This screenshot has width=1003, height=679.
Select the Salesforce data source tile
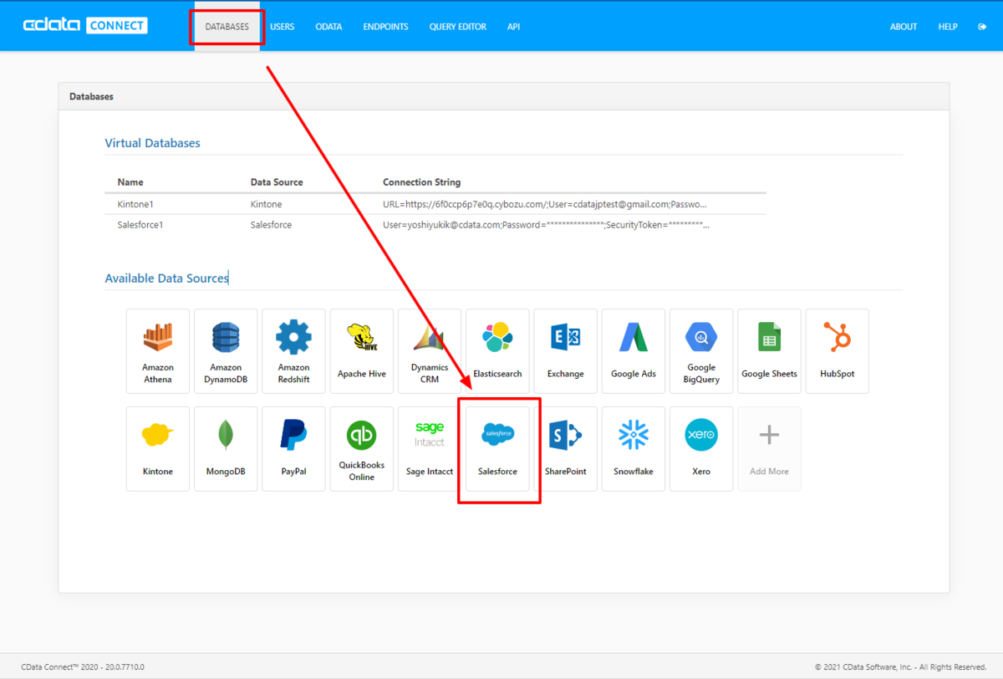[x=497, y=449]
